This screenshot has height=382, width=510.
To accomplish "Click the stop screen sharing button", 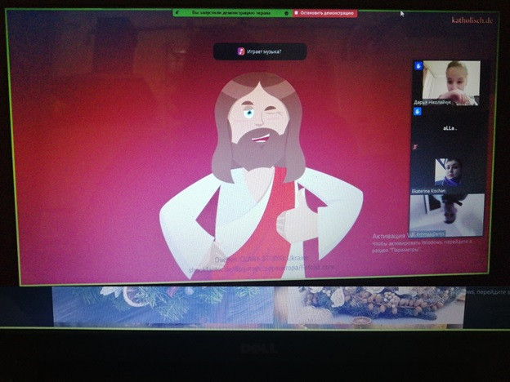I will [x=324, y=13].
